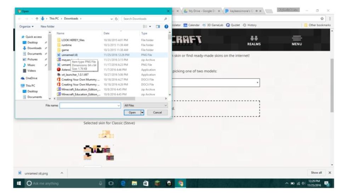347x195 pixels.
Task: Open the unnamed (4).png download options arrow
Action: (x=62, y=173)
